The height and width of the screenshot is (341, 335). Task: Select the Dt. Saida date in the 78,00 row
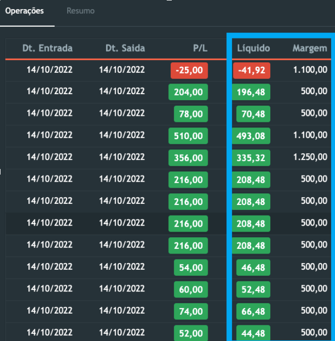click(122, 113)
